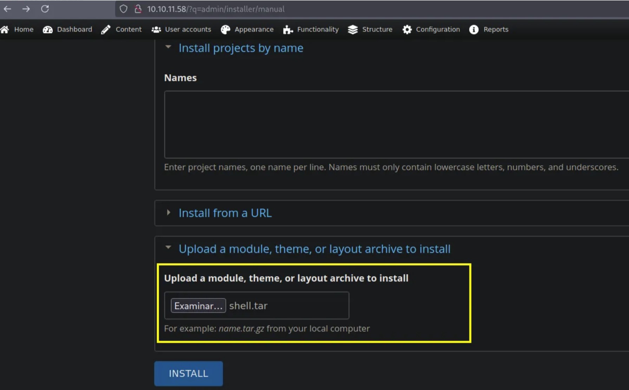Open the Structure menu item
The height and width of the screenshot is (390, 629).
[377, 29]
